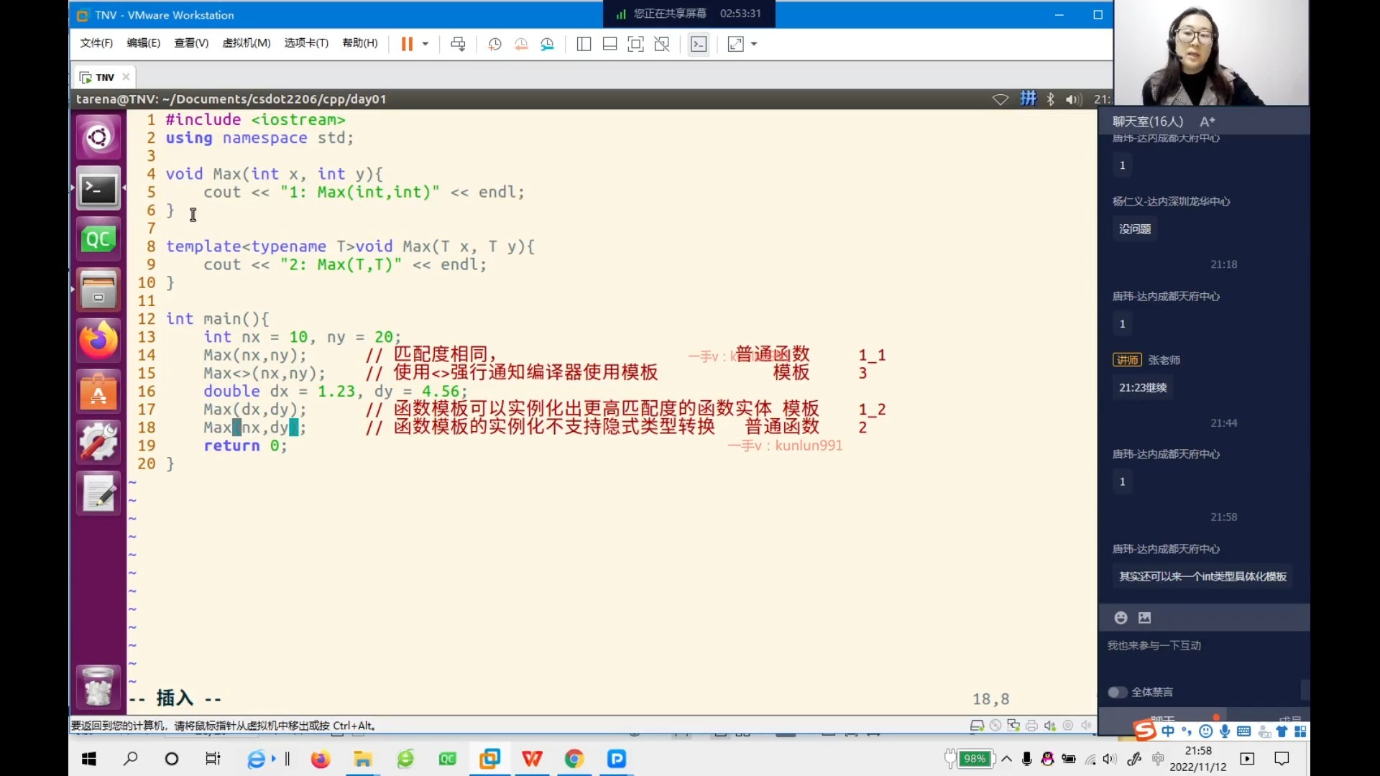Show hidden system tray icons
The image size is (1380, 776).
(1006, 759)
